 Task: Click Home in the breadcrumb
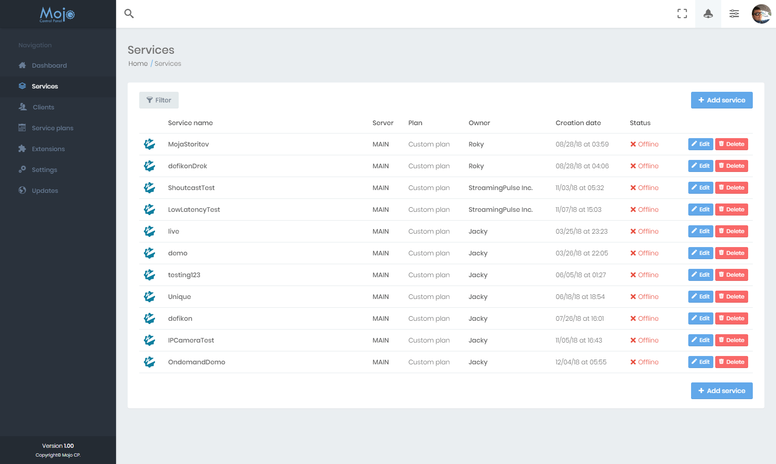[x=138, y=64]
